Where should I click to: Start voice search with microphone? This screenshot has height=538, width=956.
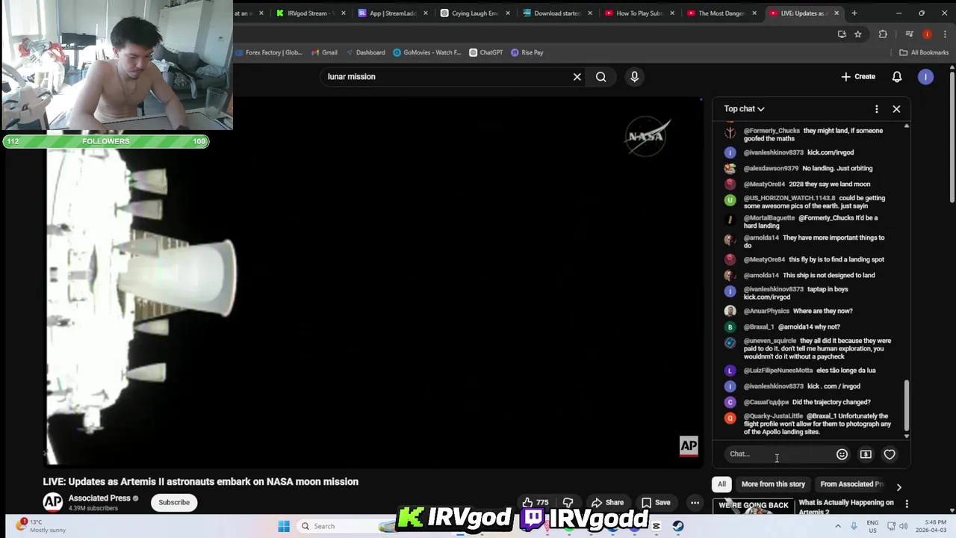(x=634, y=76)
